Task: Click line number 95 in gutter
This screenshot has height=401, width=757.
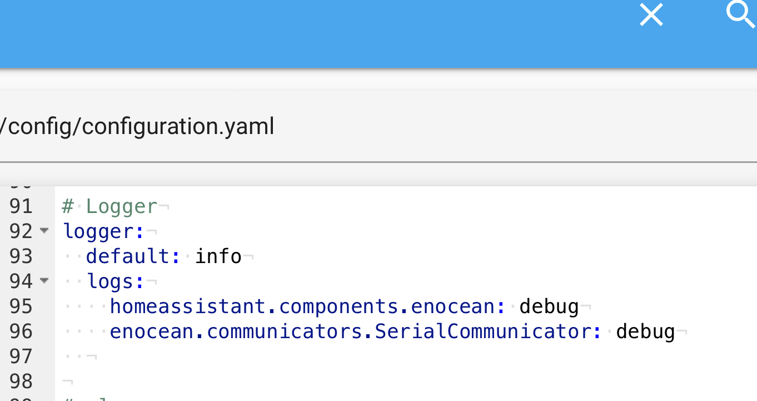Action: coord(21,306)
